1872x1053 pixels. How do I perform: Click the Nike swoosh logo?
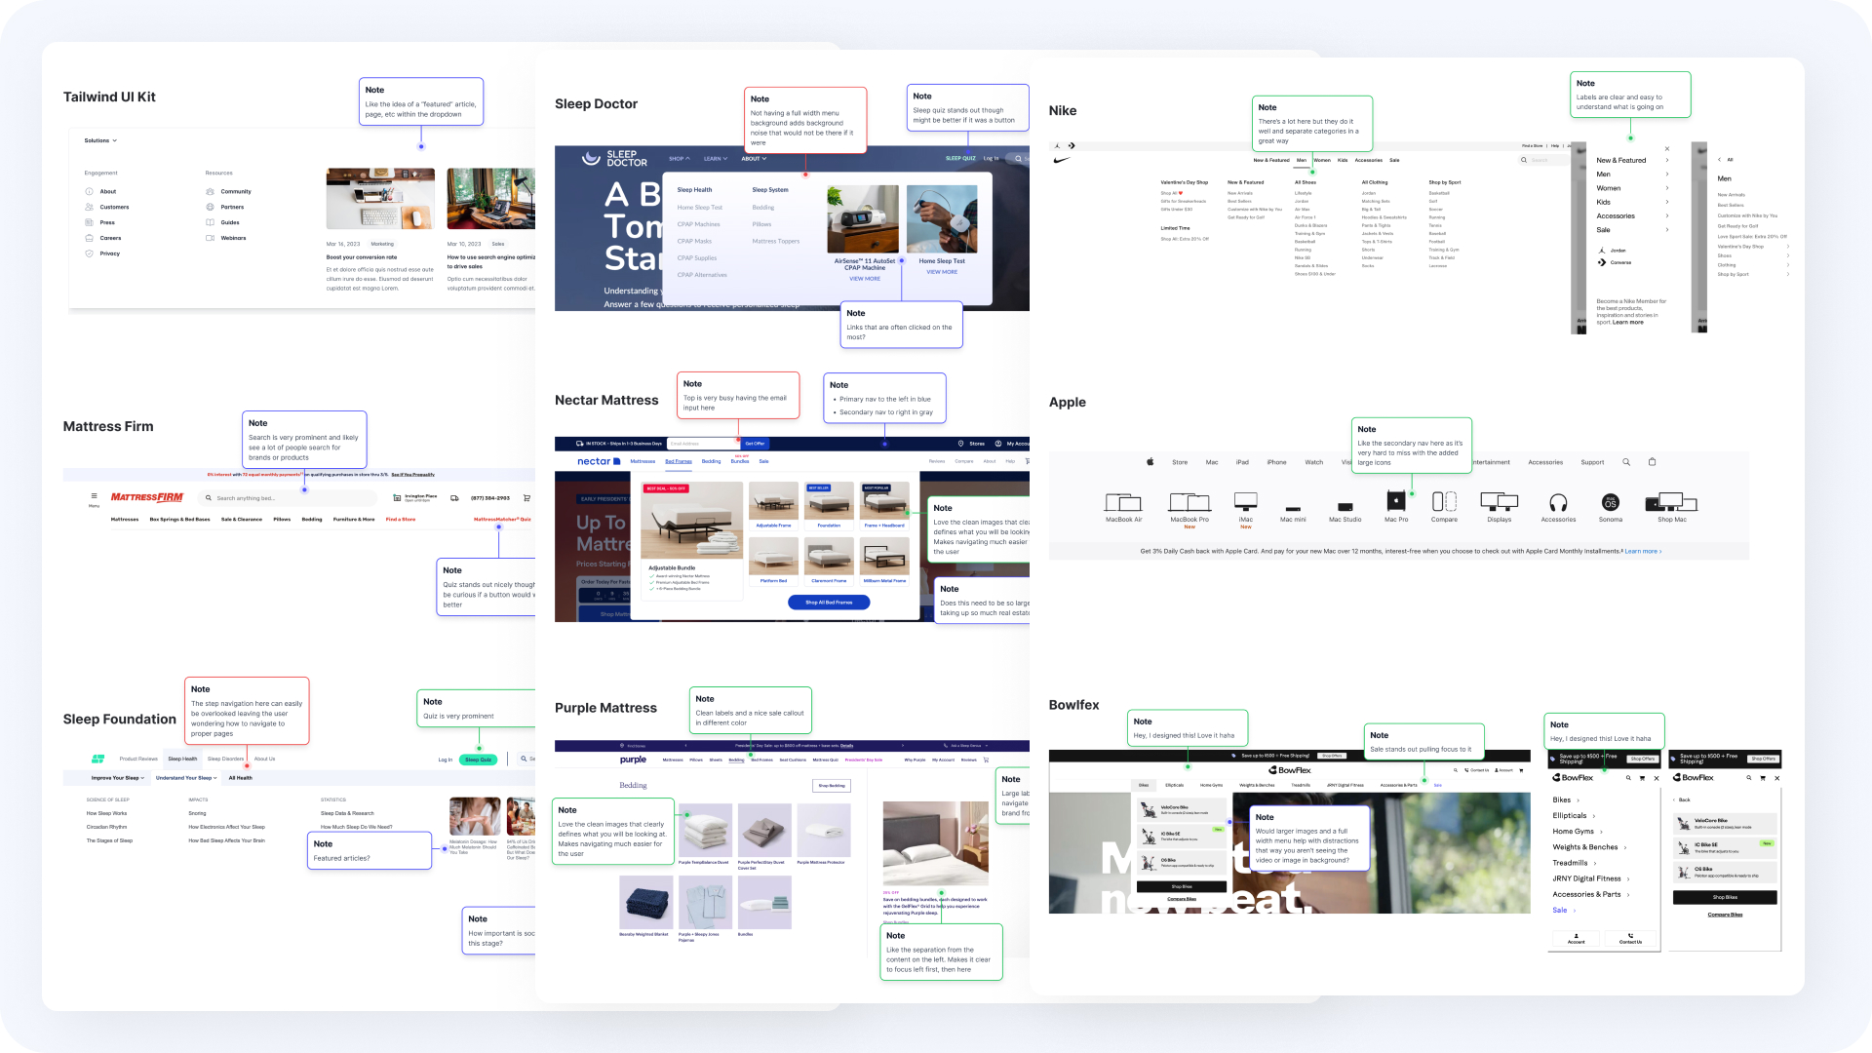(x=1062, y=160)
